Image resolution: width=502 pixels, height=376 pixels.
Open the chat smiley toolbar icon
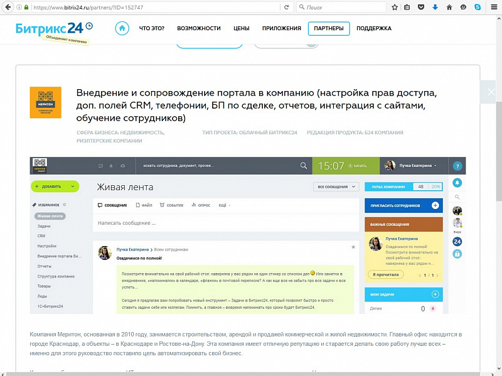pyautogui.click(x=463, y=7)
